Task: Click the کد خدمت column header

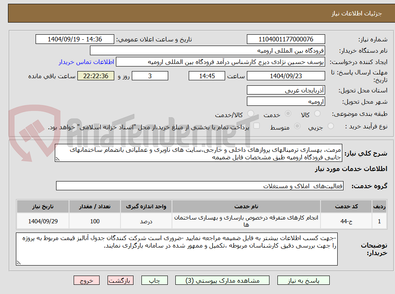Action: (x=346, y=207)
